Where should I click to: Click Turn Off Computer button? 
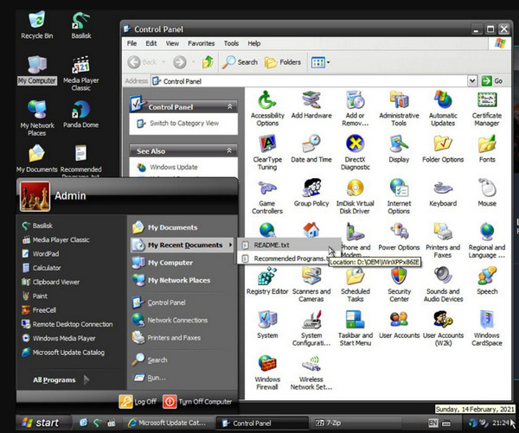tap(197, 402)
